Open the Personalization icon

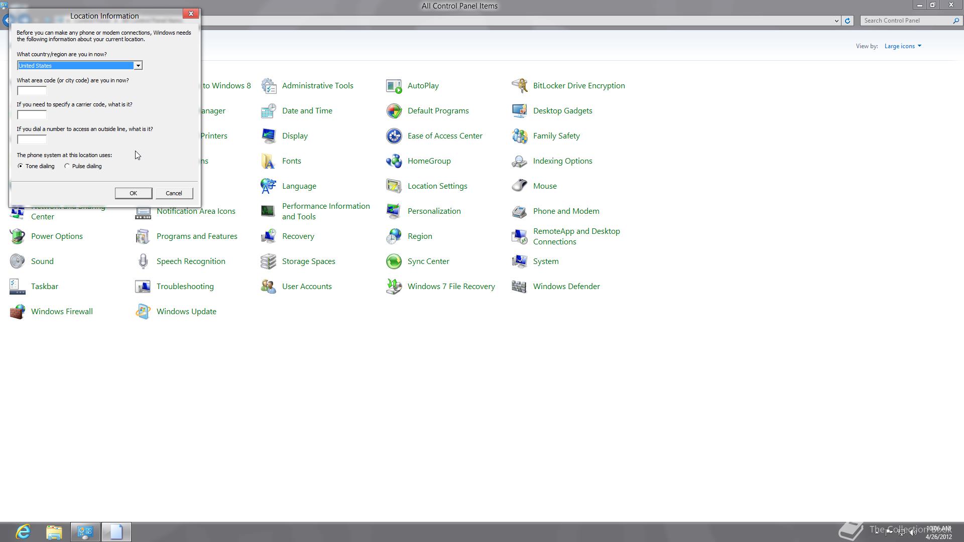394,211
